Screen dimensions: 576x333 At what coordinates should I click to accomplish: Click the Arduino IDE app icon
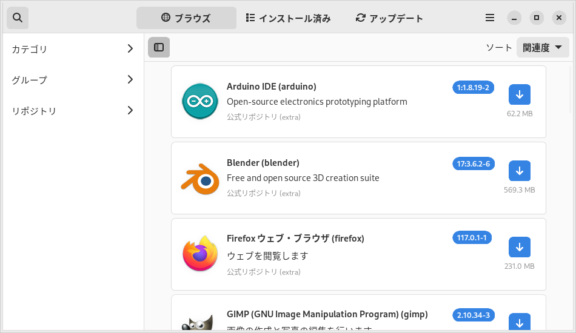(200, 101)
